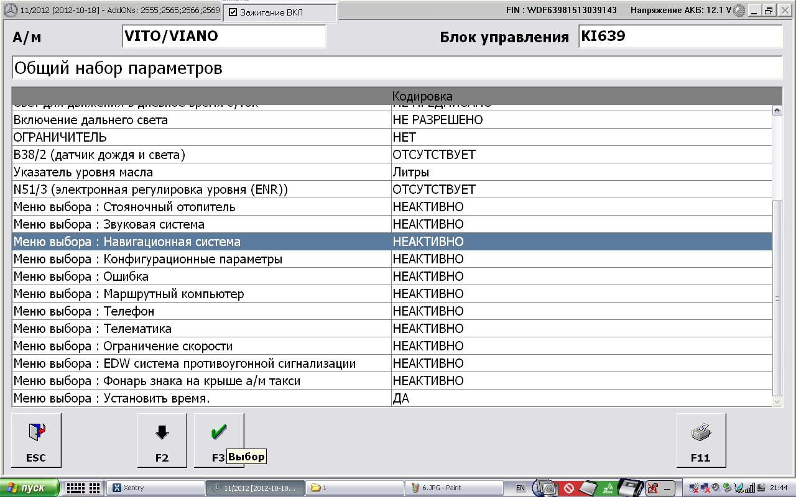Select "Меню выбора : Установить время." row

(x=392, y=398)
